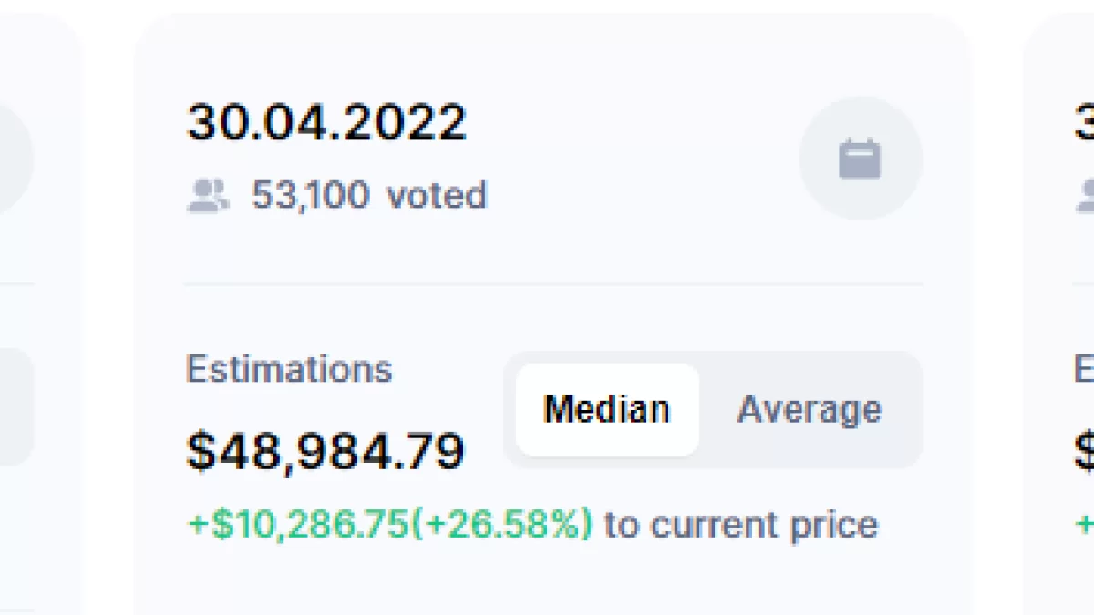Click the grey box on the left card edge

point(15,406)
